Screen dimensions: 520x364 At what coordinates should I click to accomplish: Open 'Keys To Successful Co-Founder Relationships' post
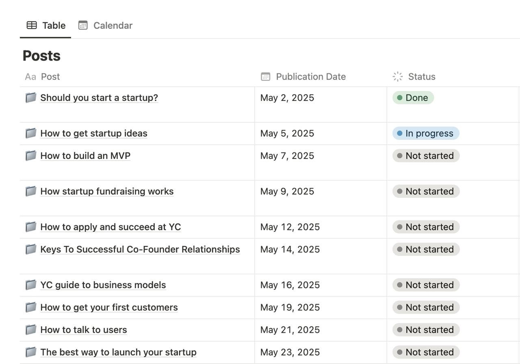click(140, 249)
